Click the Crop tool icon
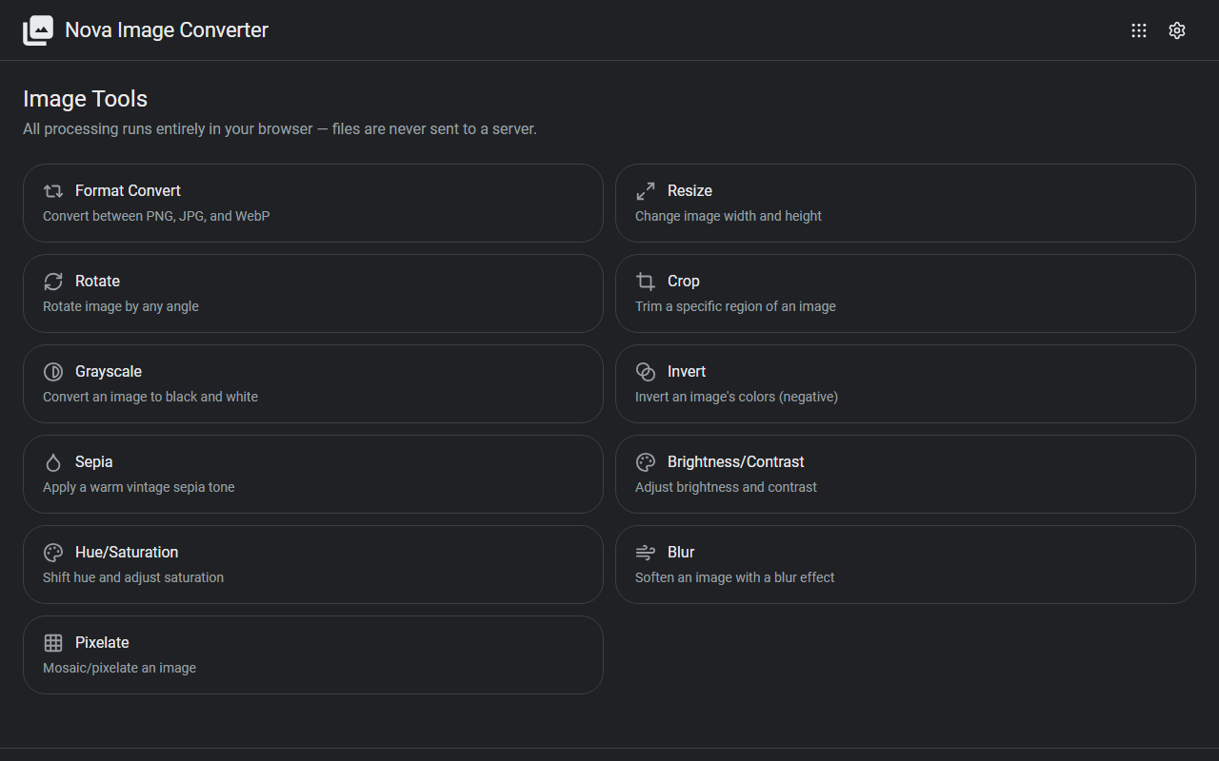This screenshot has height=761, width=1219. 646,282
